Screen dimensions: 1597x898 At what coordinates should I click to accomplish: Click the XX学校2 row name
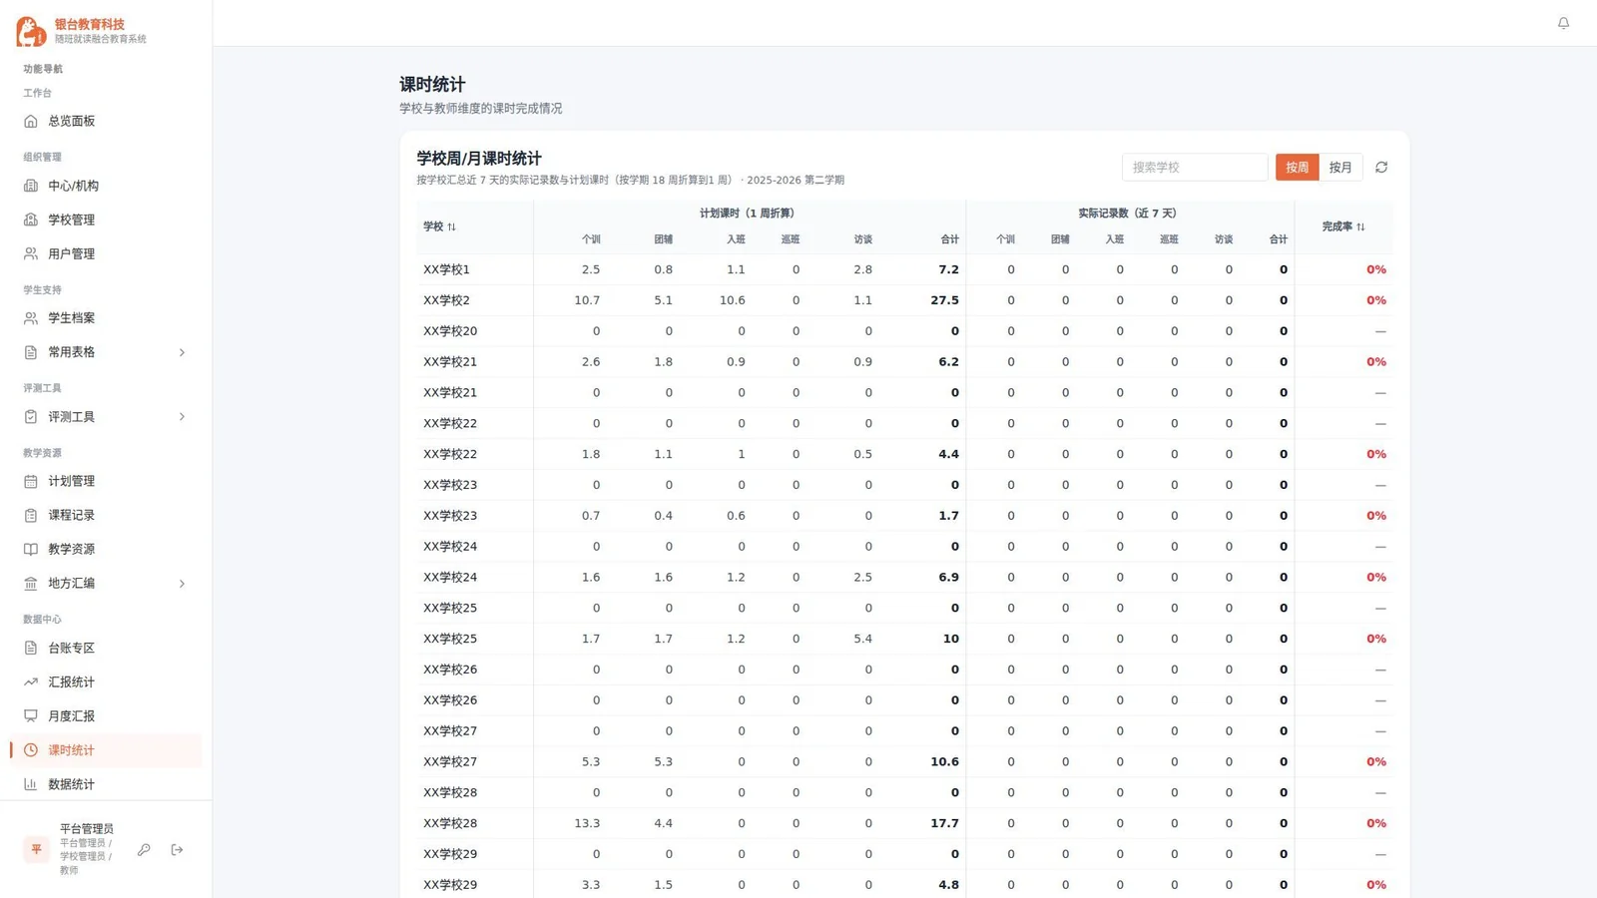[x=446, y=300]
